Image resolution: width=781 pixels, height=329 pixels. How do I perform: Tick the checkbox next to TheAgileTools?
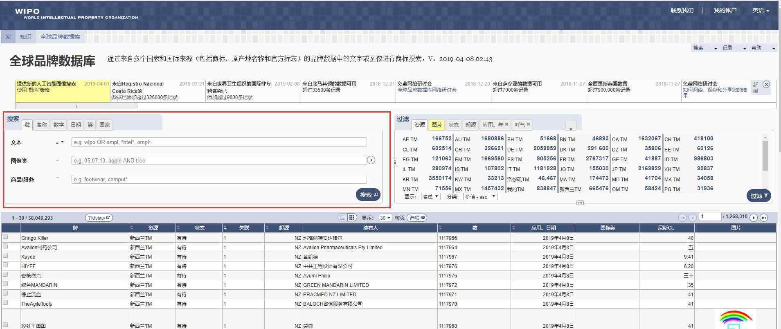5,303
